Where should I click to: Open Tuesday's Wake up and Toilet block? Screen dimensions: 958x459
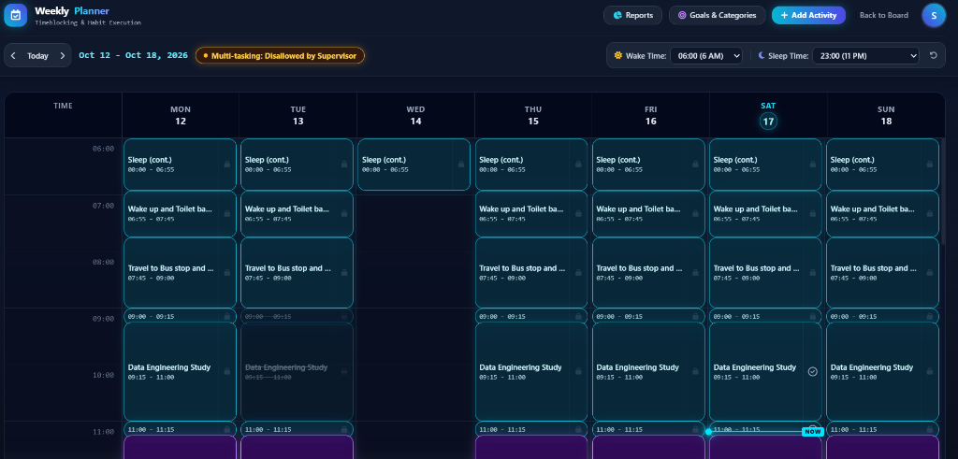pos(297,214)
